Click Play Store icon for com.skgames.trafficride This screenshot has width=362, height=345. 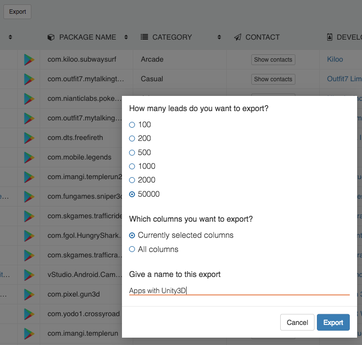point(29,216)
